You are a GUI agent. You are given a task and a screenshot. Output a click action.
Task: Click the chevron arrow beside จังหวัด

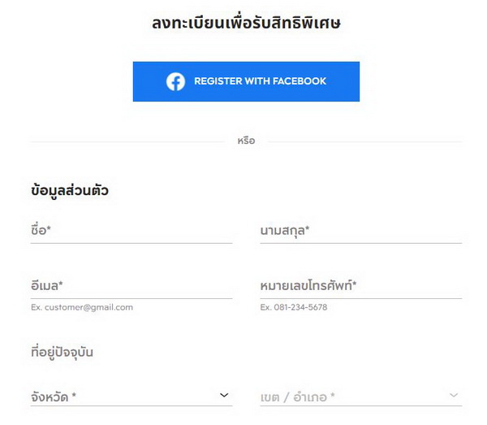tap(224, 396)
